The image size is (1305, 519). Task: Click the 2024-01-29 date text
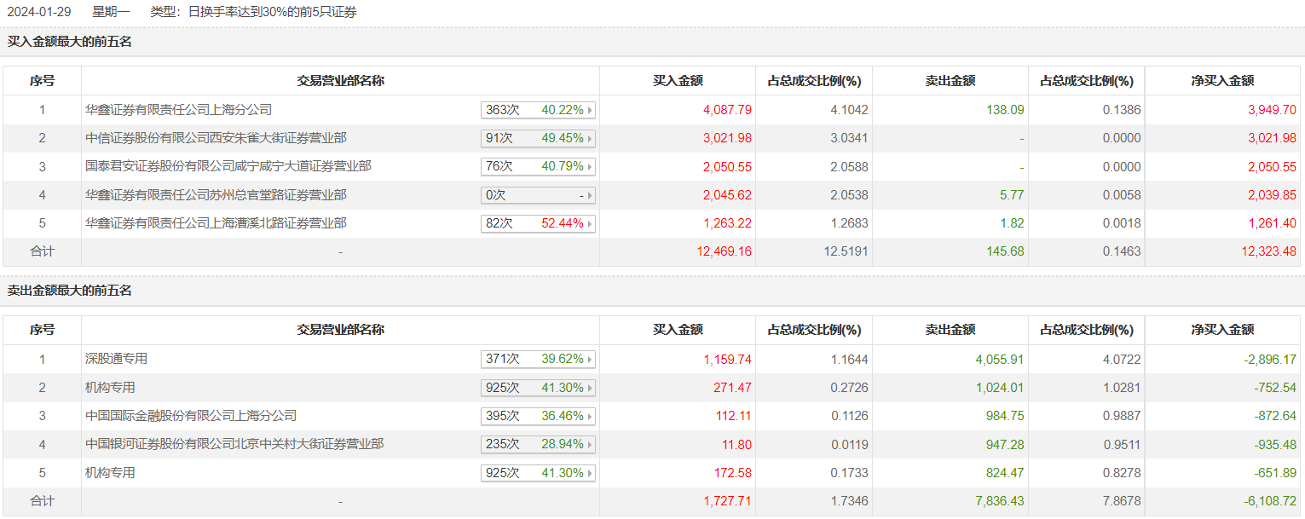(x=39, y=12)
